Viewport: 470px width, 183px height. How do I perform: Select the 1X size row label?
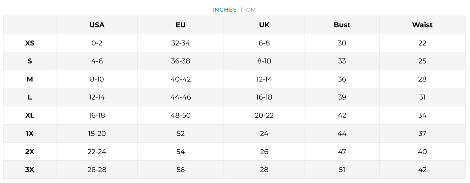pyautogui.click(x=30, y=134)
